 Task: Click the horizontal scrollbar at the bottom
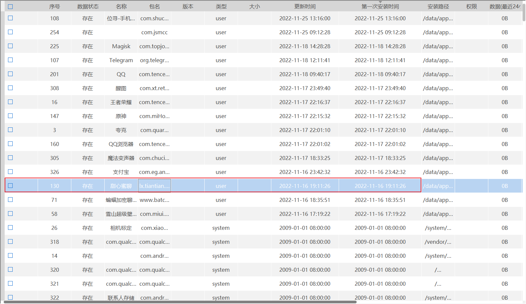point(180,302)
